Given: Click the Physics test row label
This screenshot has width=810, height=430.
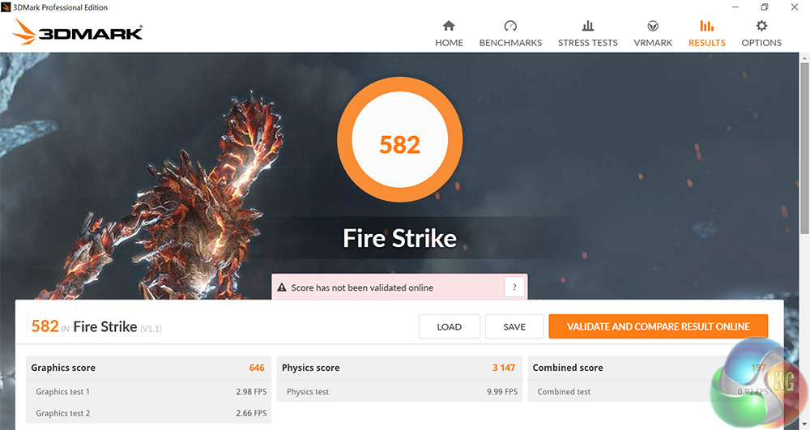Looking at the screenshot, I should [x=307, y=392].
